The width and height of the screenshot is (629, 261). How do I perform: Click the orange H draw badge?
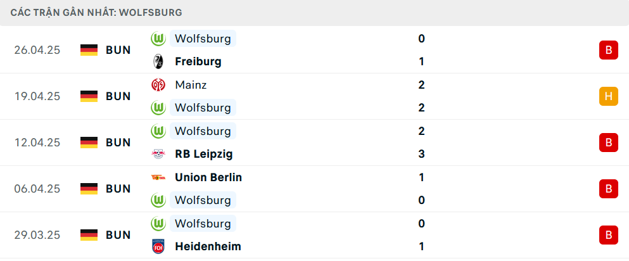609,96
